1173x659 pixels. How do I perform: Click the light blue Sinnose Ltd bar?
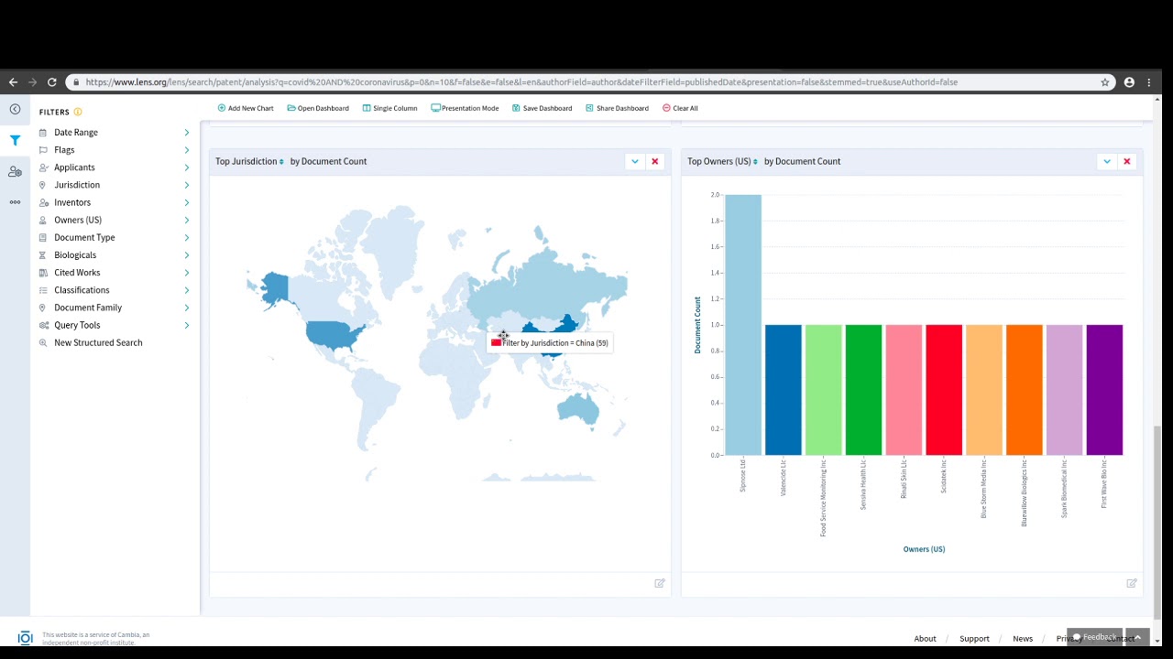(x=743, y=325)
